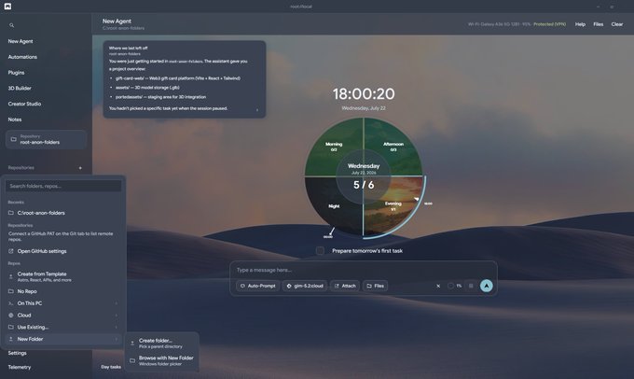Open Settings in the sidebar
634x379 pixels.
17,353
